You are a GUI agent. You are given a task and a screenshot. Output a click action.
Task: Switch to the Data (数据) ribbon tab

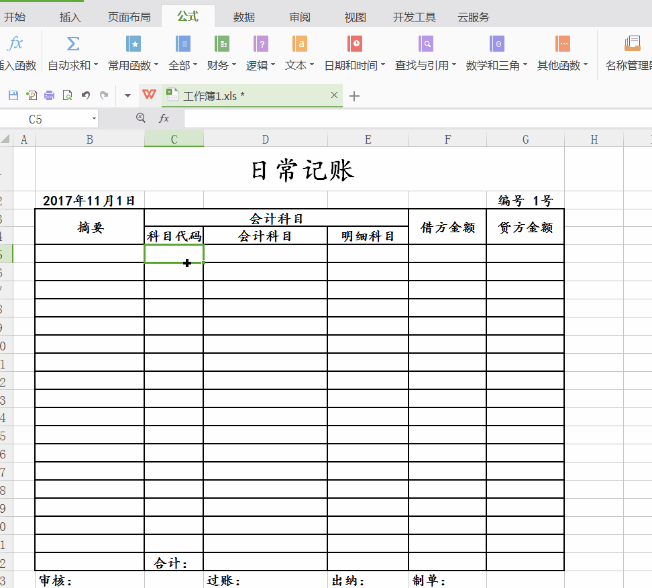(x=243, y=17)
